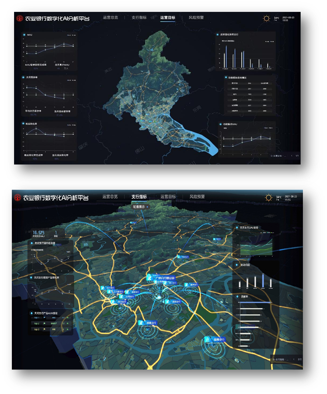Click the red bank logo in the lower dashboard header
327x394 pixels.
(x=17, y=197)
